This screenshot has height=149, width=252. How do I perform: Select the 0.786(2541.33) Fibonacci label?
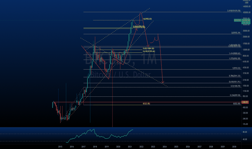click(x=235, y=76)
